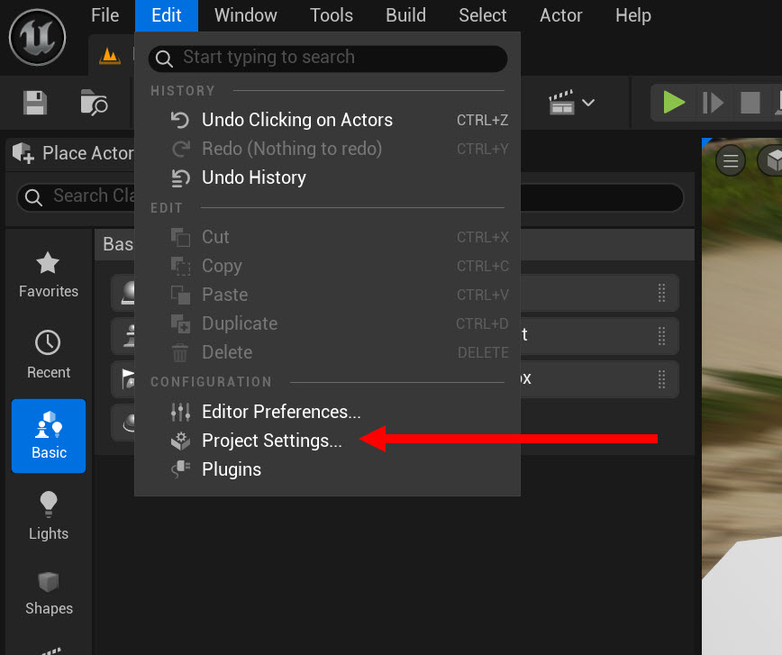Start Play in Editor with green play button
This screenshot has width=782, height=655.
coord(674,103)
